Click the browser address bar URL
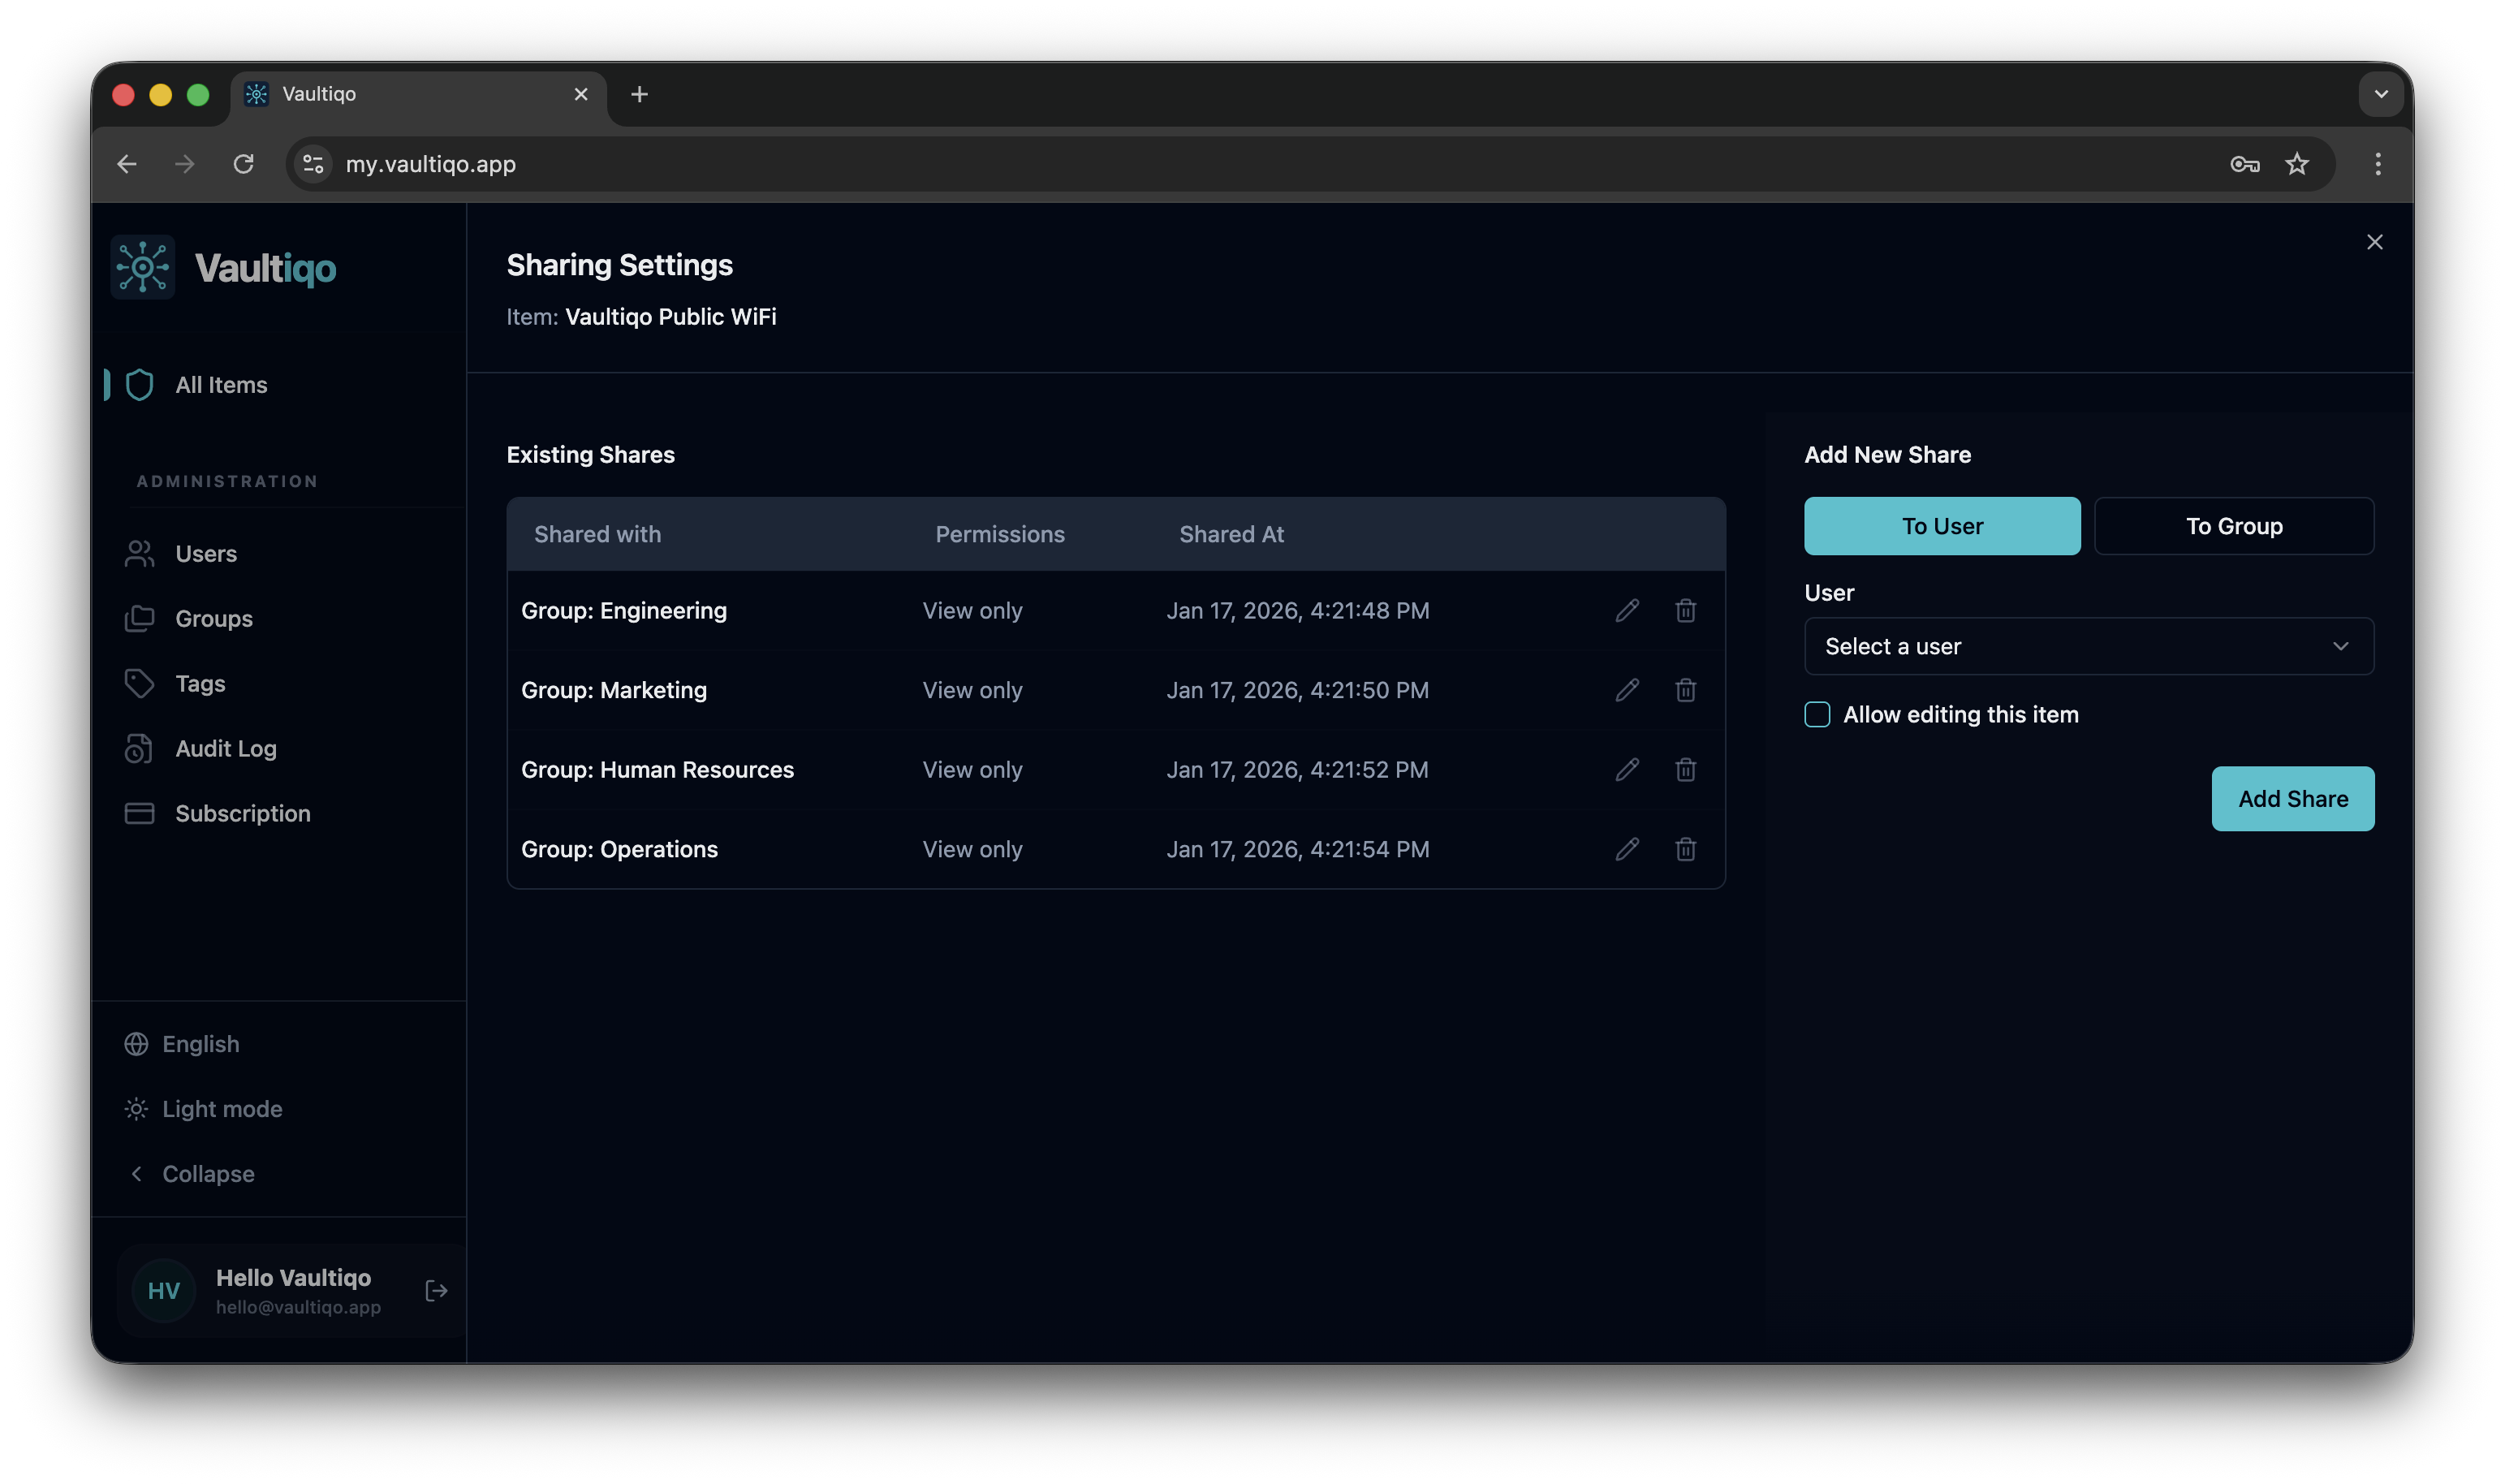Image resolution: width=2505 pixels, height=1484 pixels. (x=431, y=164)
